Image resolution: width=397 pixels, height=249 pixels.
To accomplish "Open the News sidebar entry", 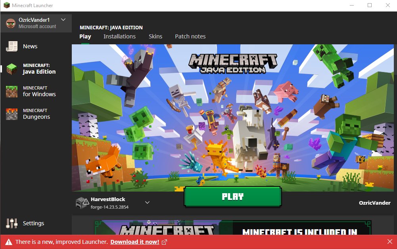I will pyautogui.click(x=36, y=46).
